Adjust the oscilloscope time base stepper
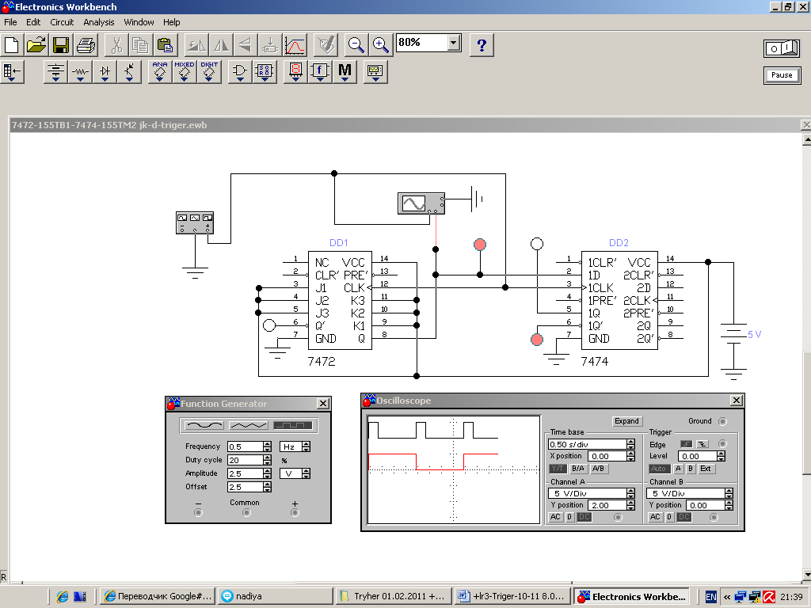Image resolution: width=811 pixels, height=608 pixels. tap(630, 444)
